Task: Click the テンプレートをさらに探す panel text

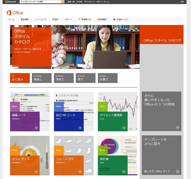Action: point(155,142)
